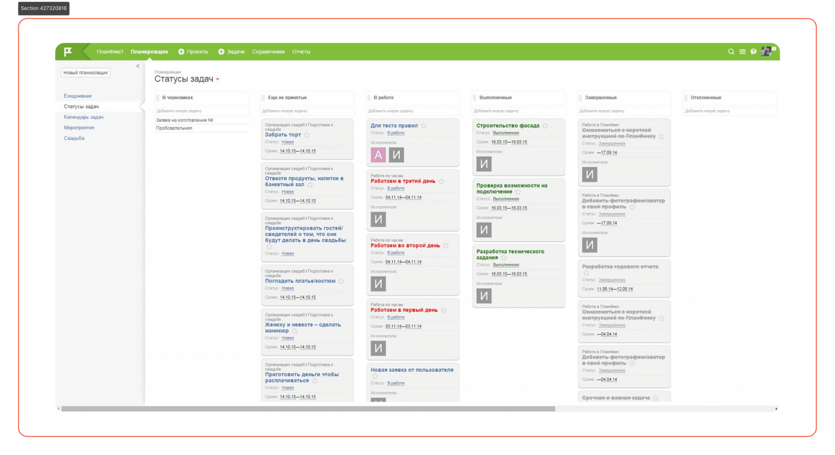Star the Срочная и важная задача task
The height and width of the screenshot is (455, 835).
656,398
